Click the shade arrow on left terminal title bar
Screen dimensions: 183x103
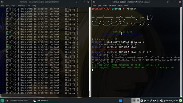(x=76, y=2)
